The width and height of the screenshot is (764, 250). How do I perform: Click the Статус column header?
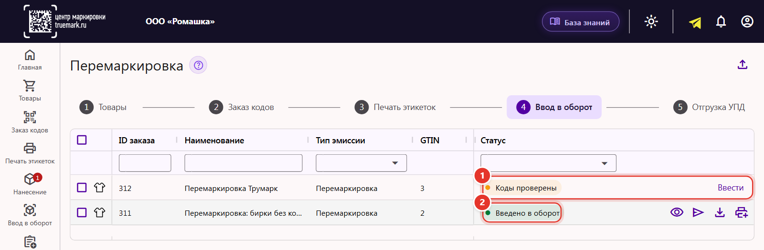[x=493, y=140]
